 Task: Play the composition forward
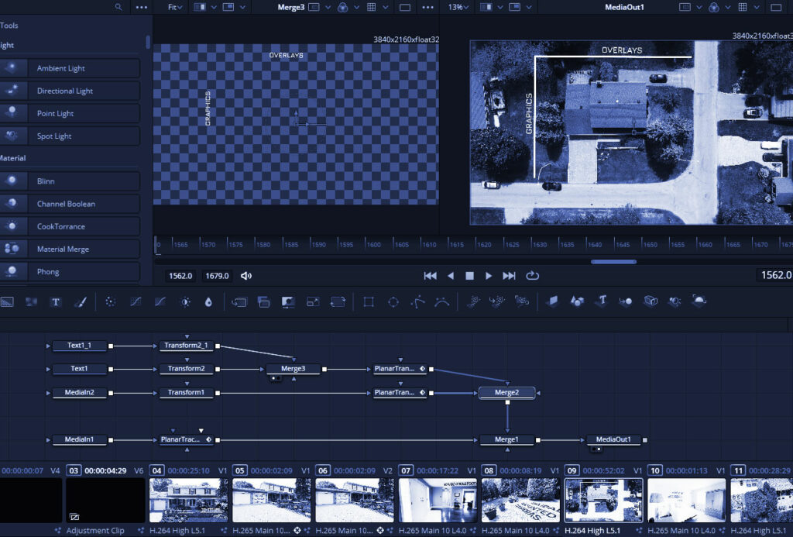click(489, 276)
